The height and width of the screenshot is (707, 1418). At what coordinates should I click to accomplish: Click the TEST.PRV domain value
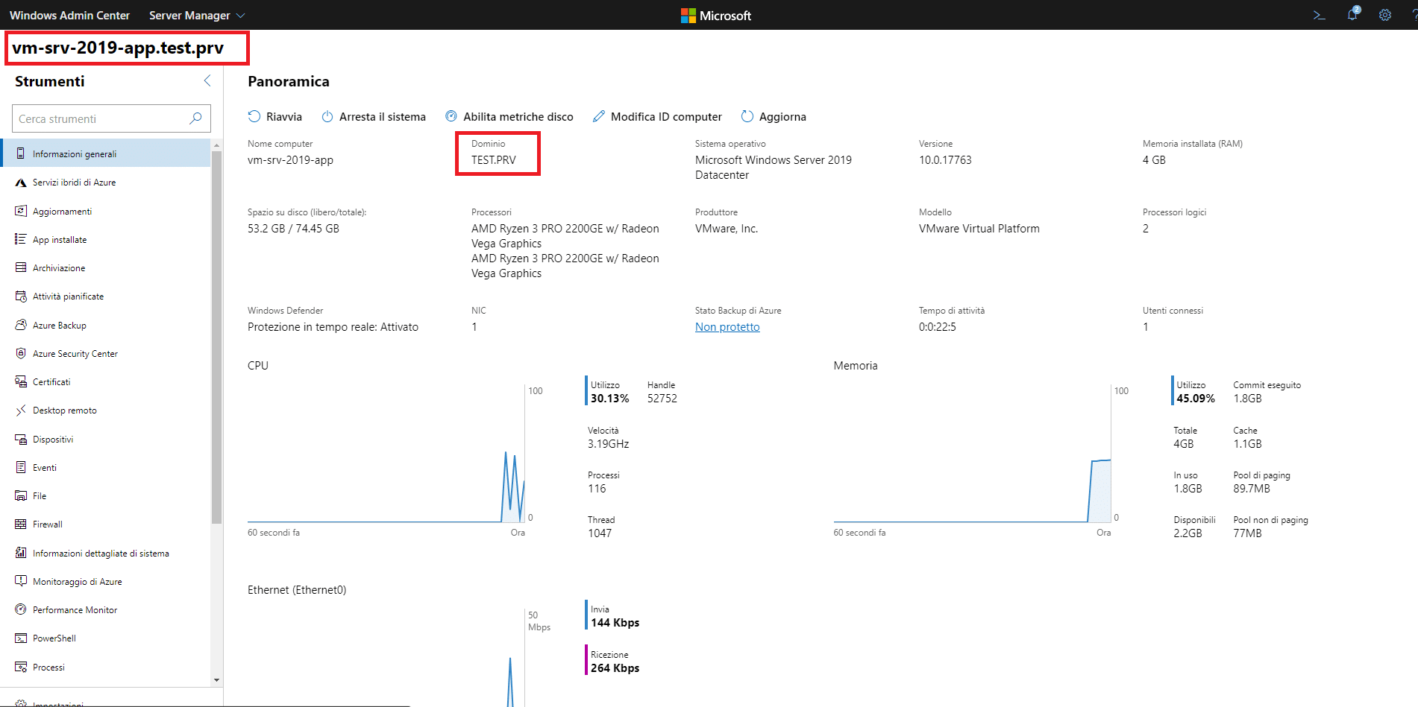click(x=493, y=160)
